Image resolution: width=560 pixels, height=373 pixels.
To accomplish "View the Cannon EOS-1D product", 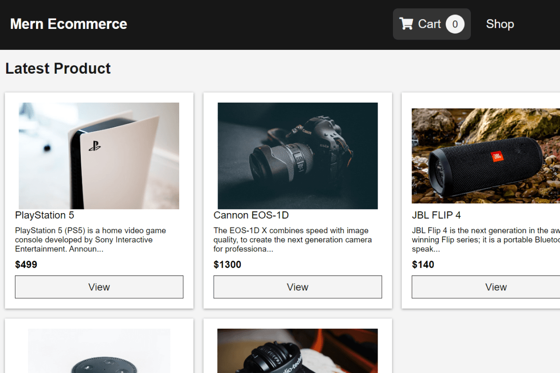I will click(297, 287).
